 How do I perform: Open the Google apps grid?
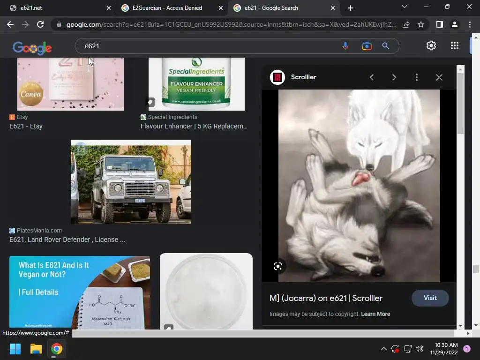point(455,45)
